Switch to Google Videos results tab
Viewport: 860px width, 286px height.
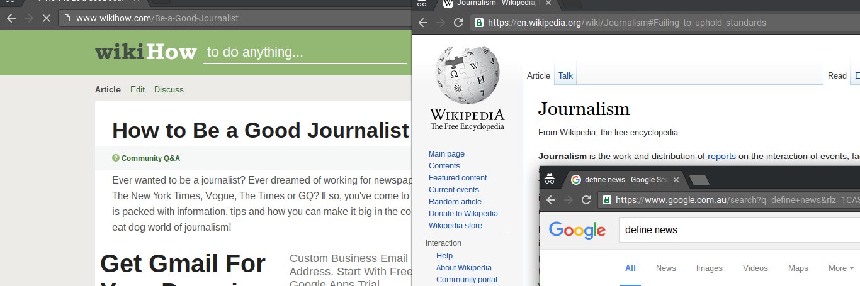[x=755, y=268]
